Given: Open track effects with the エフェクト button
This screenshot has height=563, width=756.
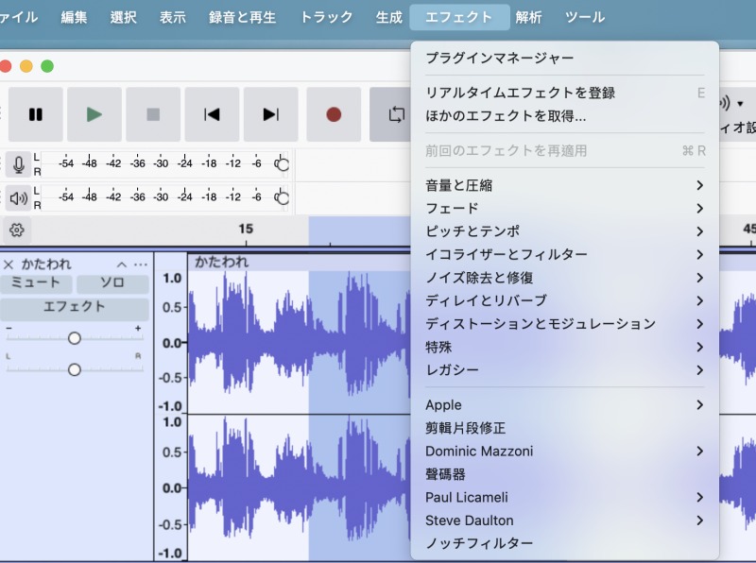Looking at the screenshot, I should 75,308.
